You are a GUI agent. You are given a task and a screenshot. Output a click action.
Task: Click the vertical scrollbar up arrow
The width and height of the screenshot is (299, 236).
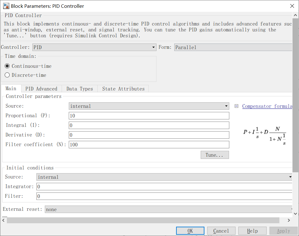[295, 15]
